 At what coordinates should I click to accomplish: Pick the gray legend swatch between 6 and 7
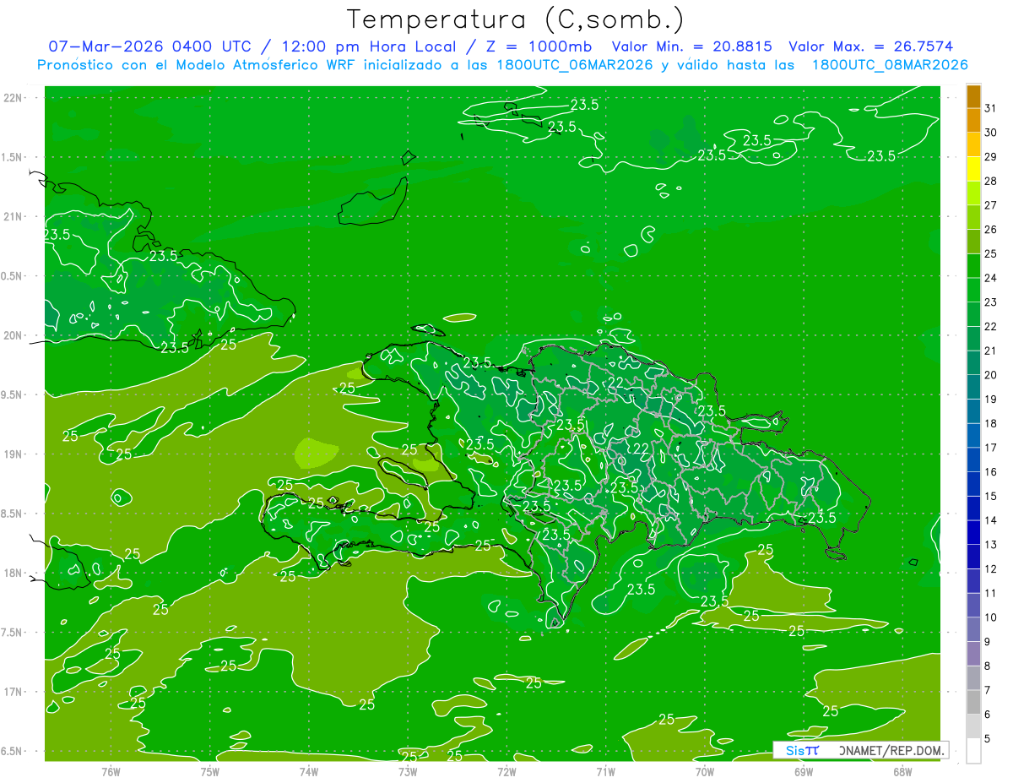[973, 702]
